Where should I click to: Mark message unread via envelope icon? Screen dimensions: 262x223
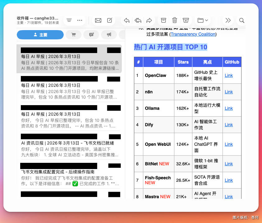pos(98,20)
